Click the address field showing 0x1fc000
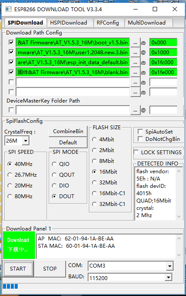This screenshot has width=186, height=296. (x=163, y=62)
